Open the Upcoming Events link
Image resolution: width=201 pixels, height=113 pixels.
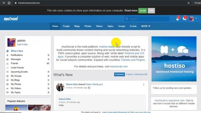(19, 72)
